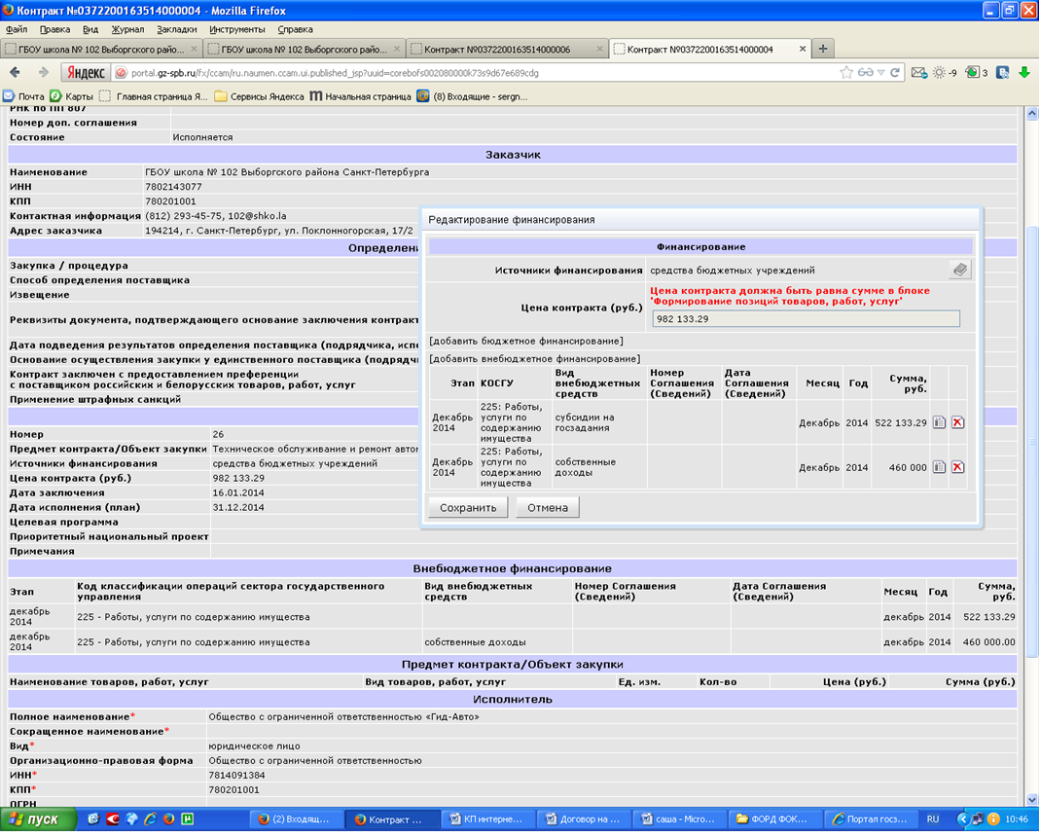Click the Яндекс logo button
The height and width of the screenshot is (837, 1040).
click(x=86, y=72)
